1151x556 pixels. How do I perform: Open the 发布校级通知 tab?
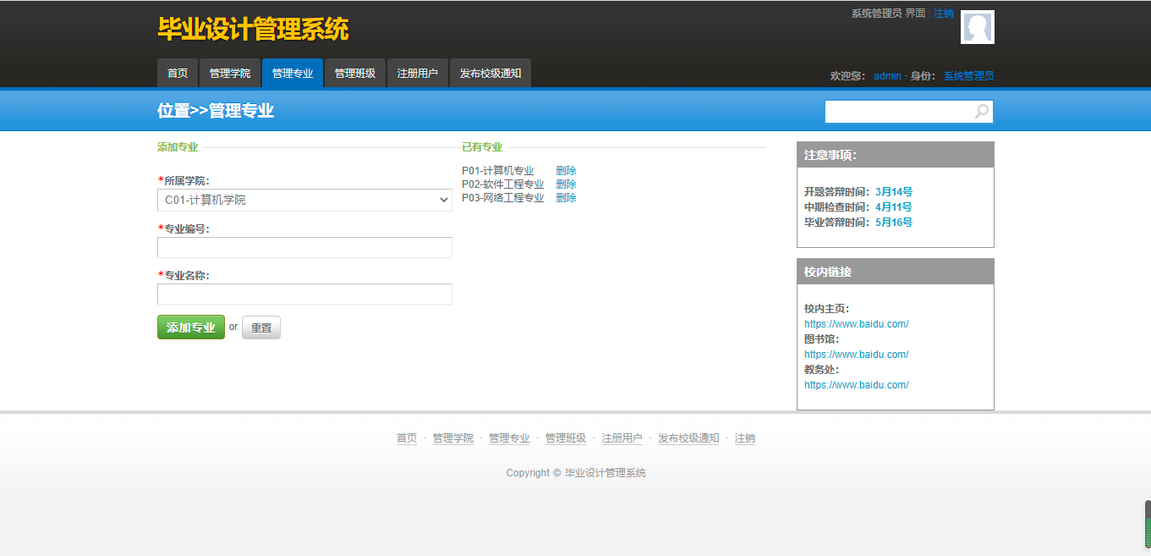click(x=491, y=74)
